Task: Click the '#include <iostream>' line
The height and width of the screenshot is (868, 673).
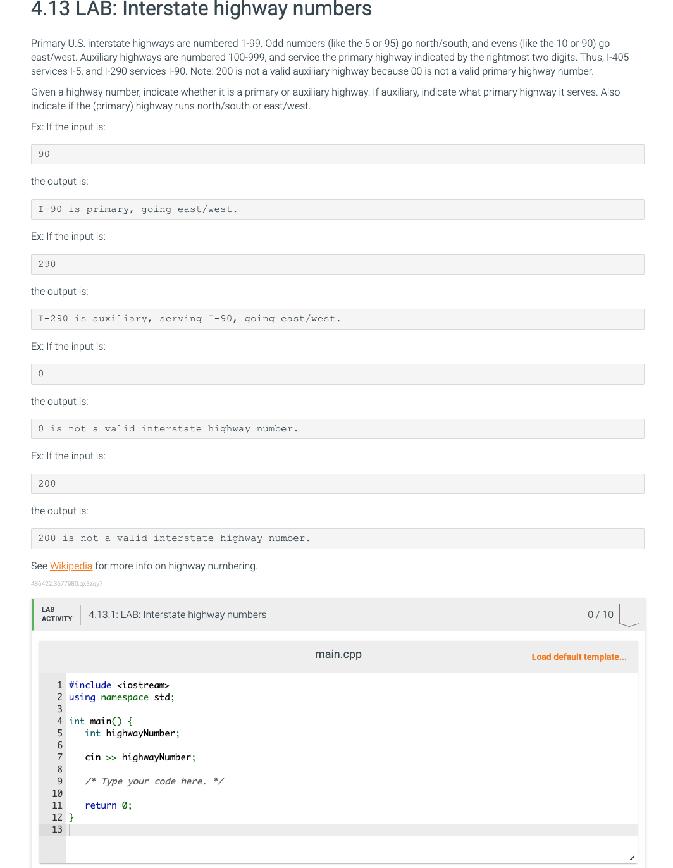Action: click(x=119, y=685)
